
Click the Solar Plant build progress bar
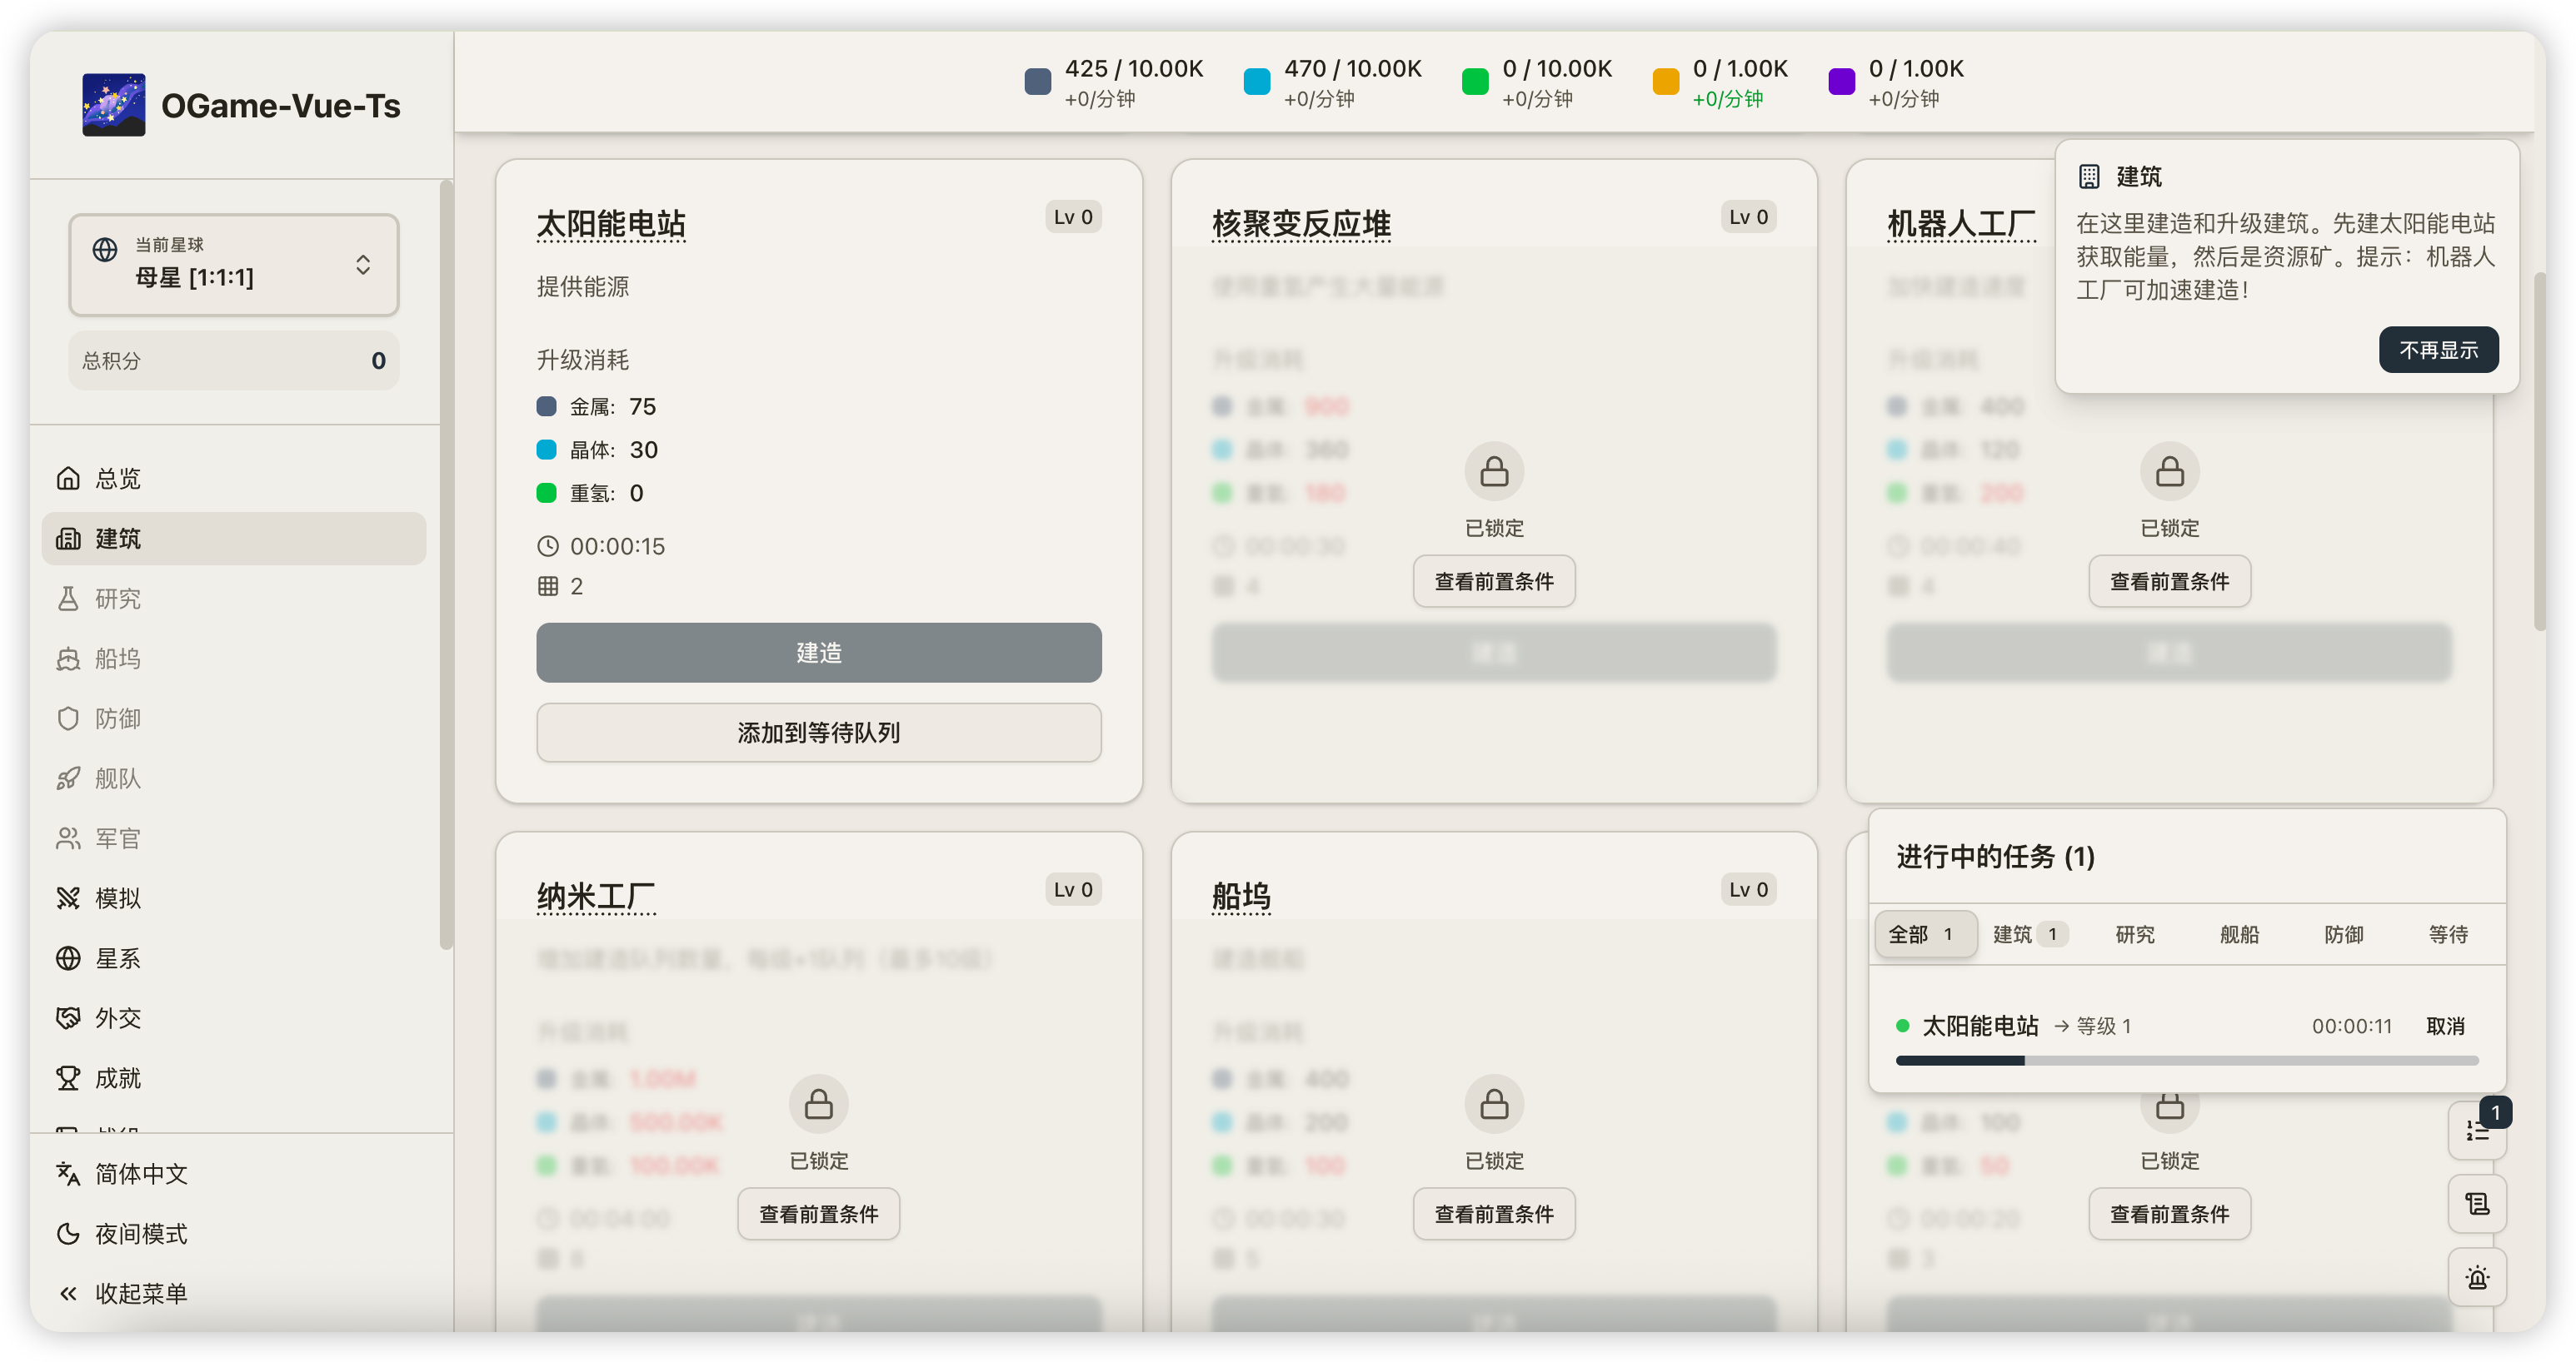click(x=2186, y=1061)
